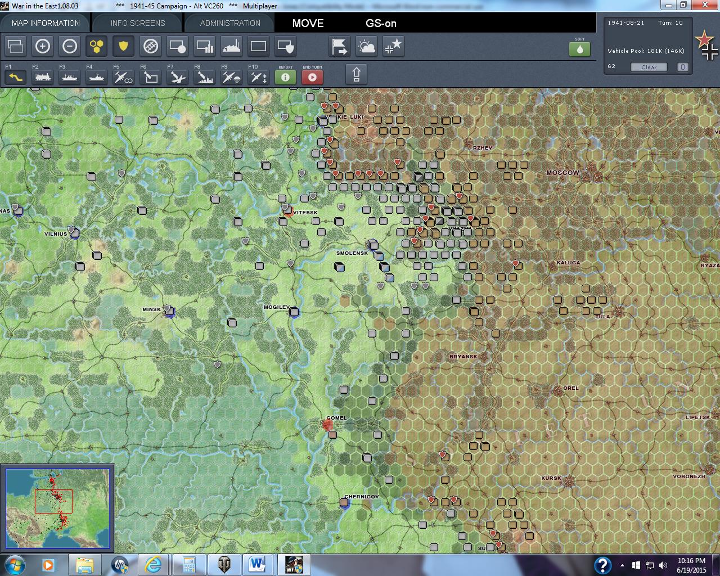The image size is (720, 576).
Task: Click the small 0 box beside Clear
Action: pyautogui.click(x=682, y=67)
